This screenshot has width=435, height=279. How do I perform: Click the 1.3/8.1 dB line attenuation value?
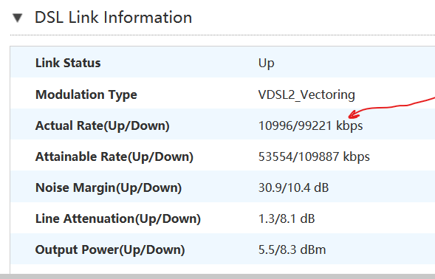[287, 218]
